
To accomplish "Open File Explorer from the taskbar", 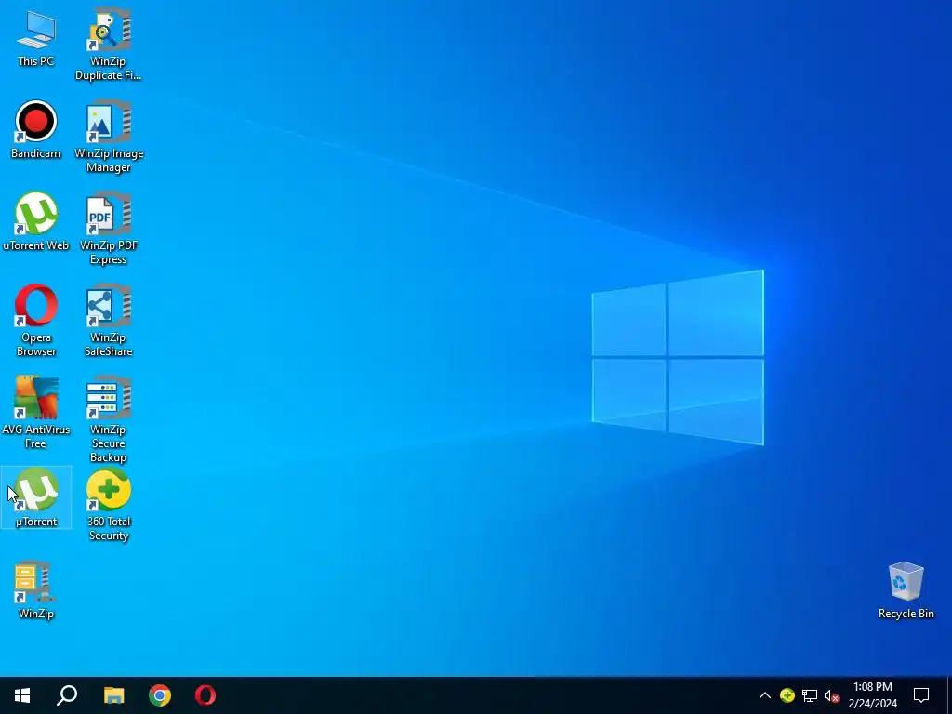I will [x=113, y=695].
